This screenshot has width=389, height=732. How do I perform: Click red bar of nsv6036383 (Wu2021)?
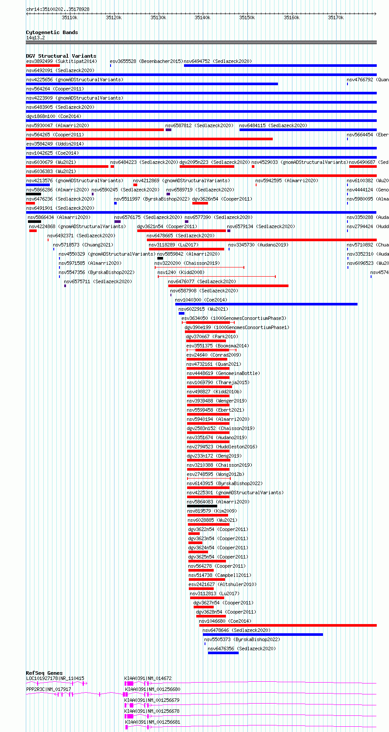(201, 176)
